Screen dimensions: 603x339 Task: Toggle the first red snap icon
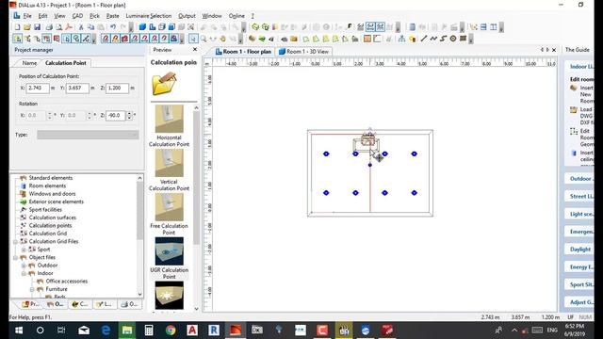pyautogui.click(x=106, y=39)
